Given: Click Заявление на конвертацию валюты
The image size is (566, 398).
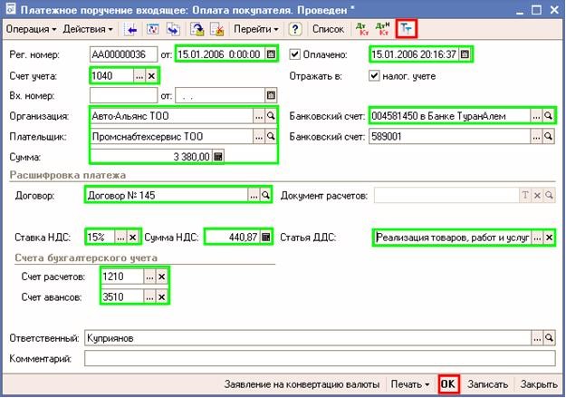Looking at the screenshot, I should (x=303, y=384).
